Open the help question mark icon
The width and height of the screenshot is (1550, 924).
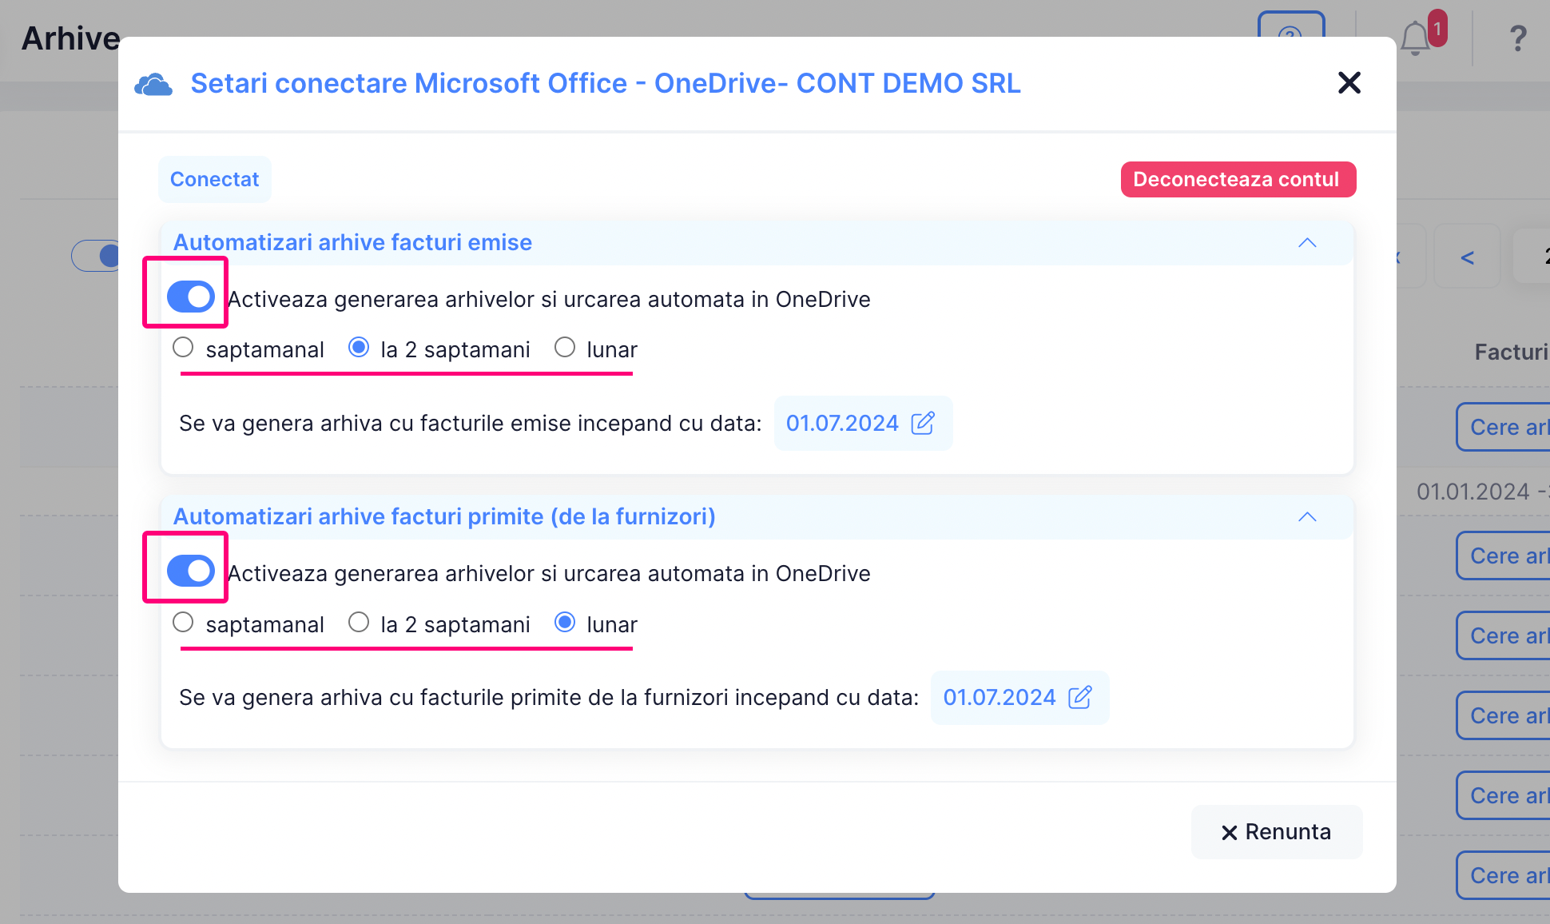pyautogui.click(x=1517, y=38)
